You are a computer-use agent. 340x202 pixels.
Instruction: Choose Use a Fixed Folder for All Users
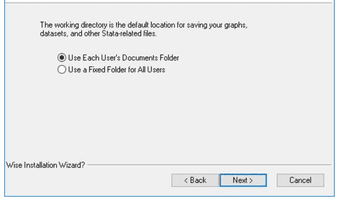tap(111, 70)
